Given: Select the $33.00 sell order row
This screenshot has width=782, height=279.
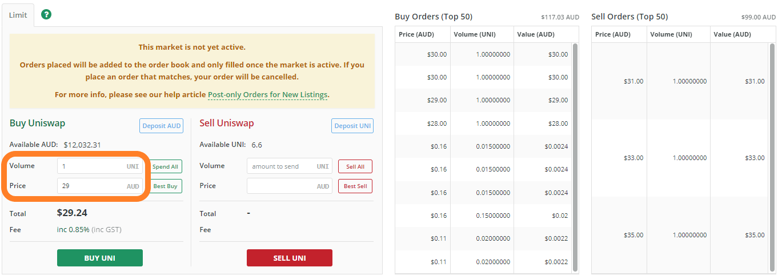Looking at the screenshot, I should pyautogui.click(x=681, y=158).
